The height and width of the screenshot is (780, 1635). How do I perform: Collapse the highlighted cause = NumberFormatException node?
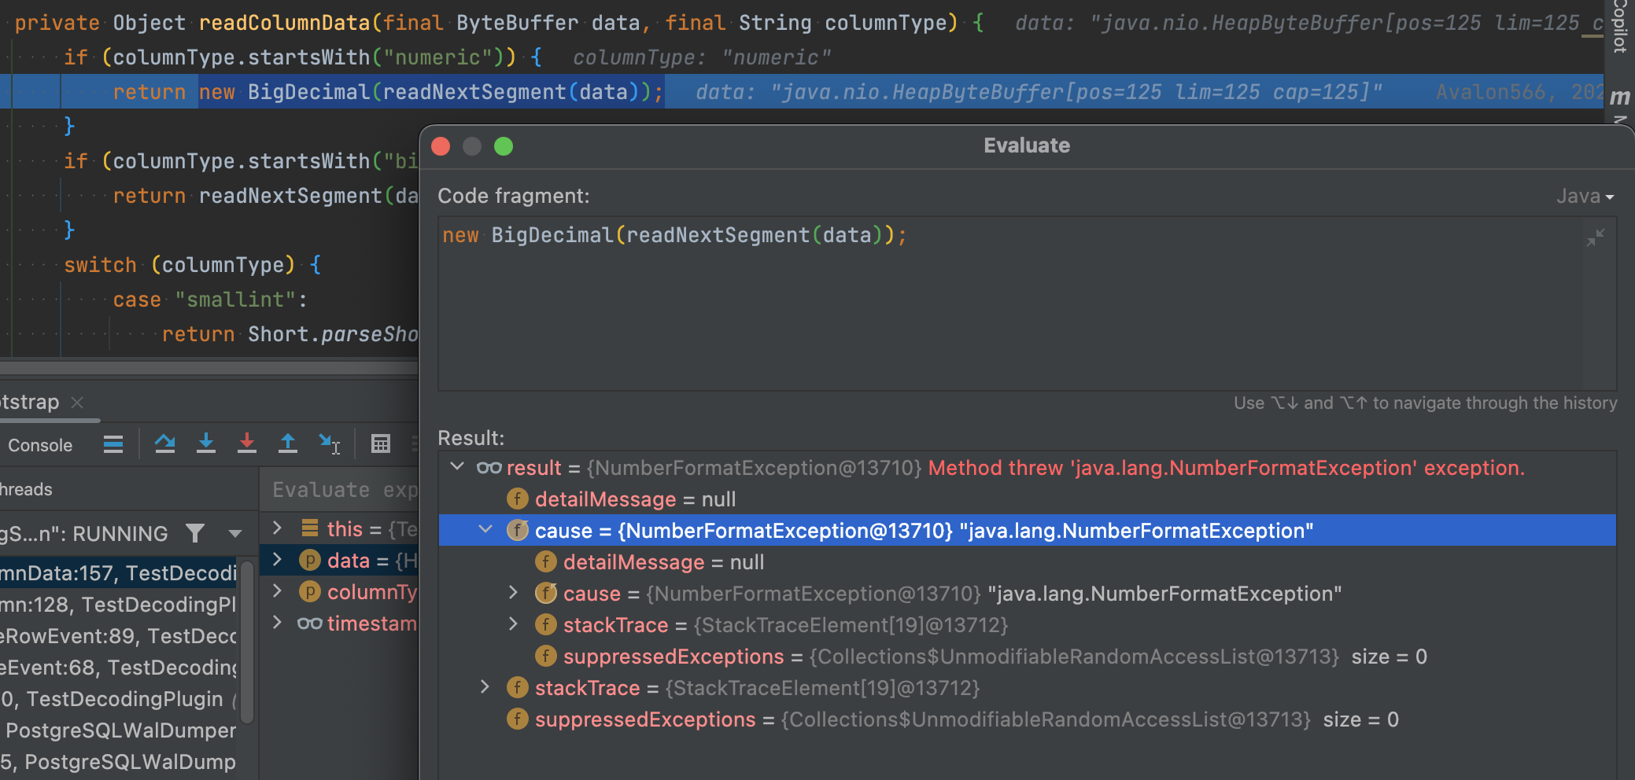point(484,530)
